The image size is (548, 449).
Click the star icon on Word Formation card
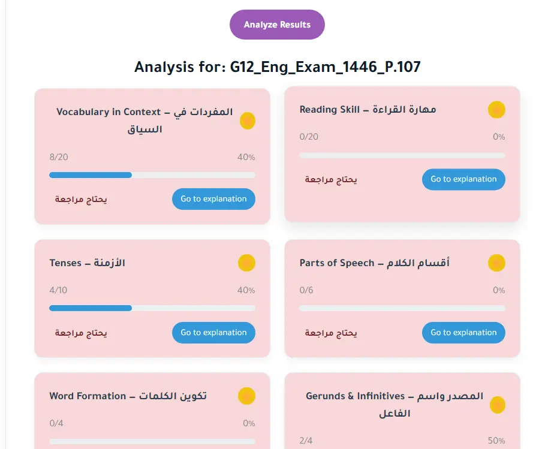[x=247, y=396]
